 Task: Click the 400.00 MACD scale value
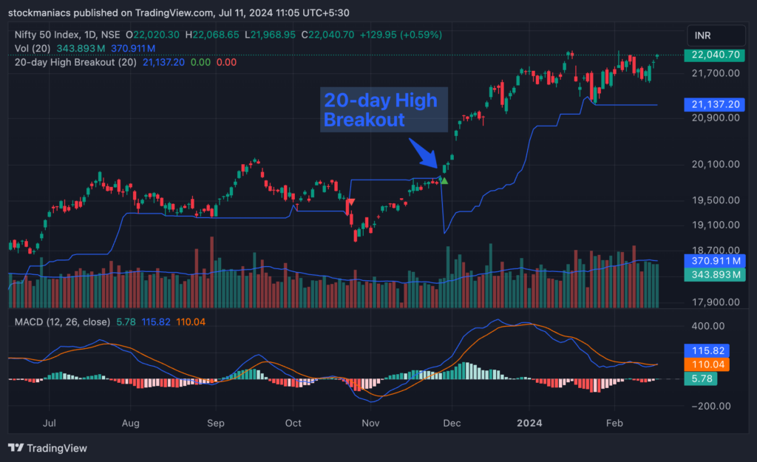click(x=707, y=326)
